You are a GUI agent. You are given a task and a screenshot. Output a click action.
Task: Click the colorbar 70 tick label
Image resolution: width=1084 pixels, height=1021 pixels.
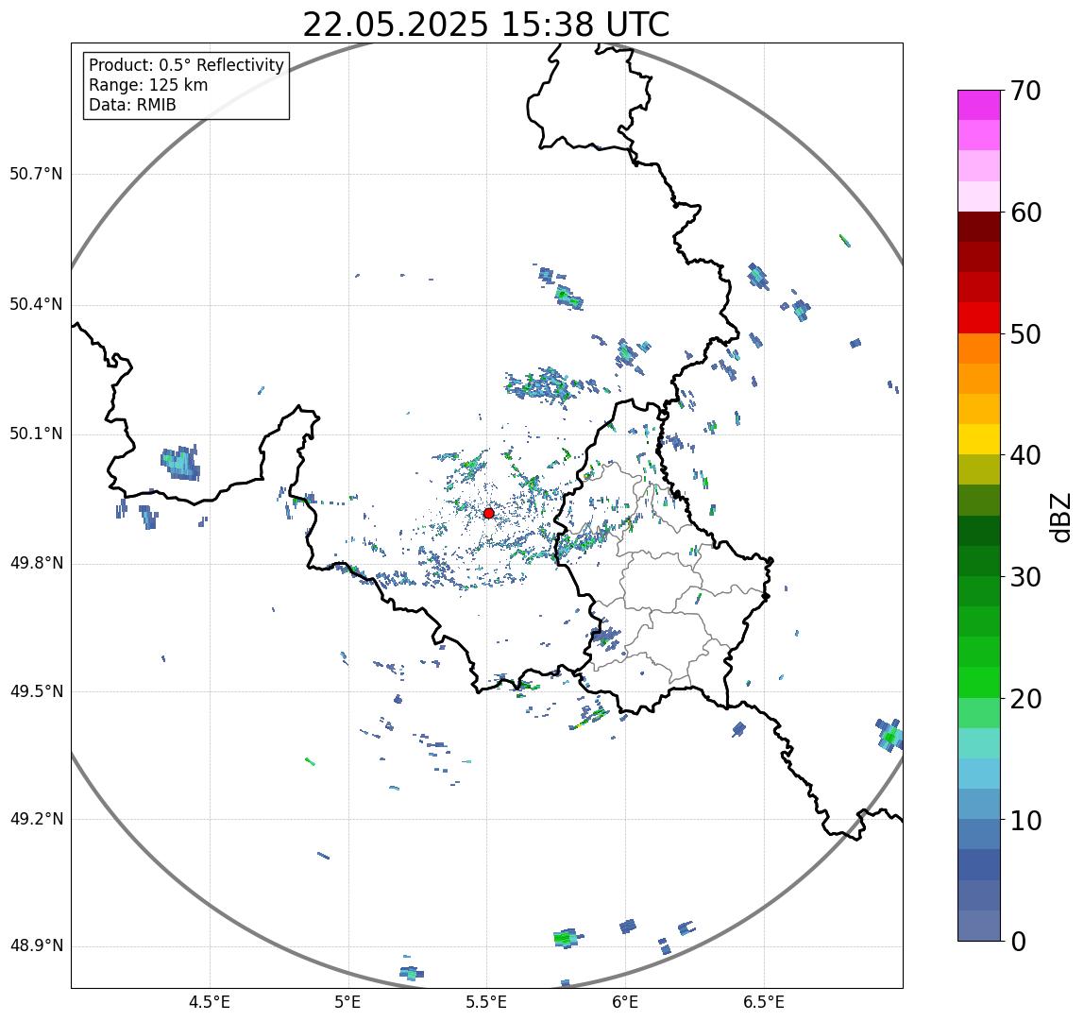click(1025, 91)
